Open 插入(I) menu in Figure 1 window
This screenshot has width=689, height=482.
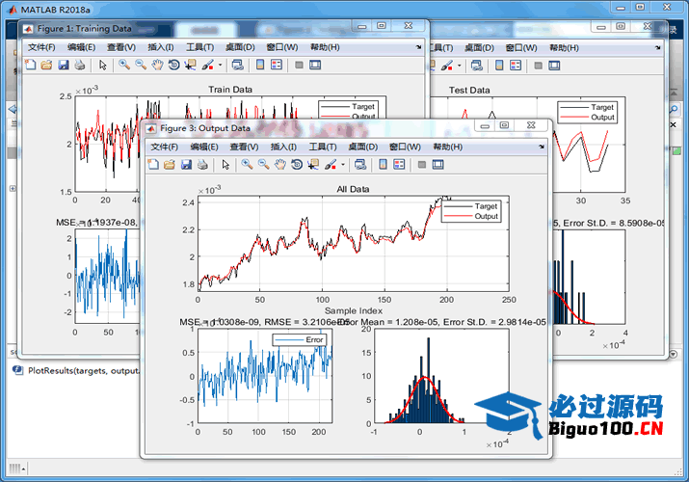click(160, 46)
